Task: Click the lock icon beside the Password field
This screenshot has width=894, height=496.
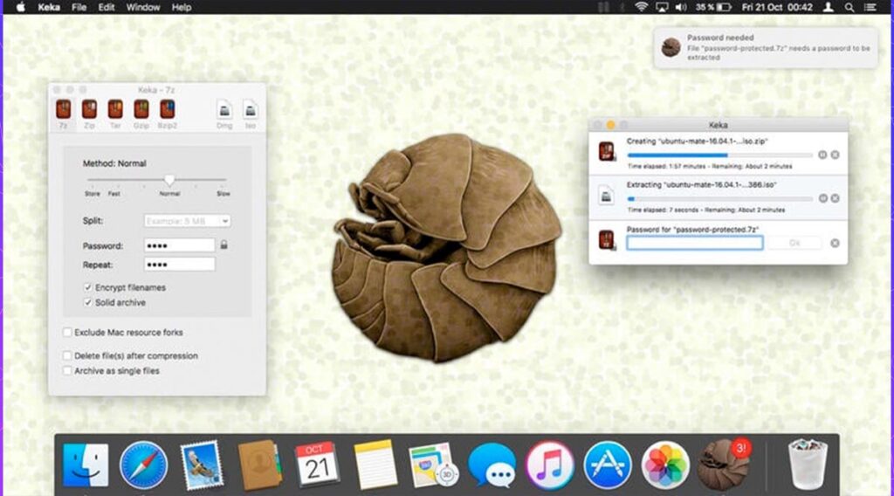Action: point(224,245)
